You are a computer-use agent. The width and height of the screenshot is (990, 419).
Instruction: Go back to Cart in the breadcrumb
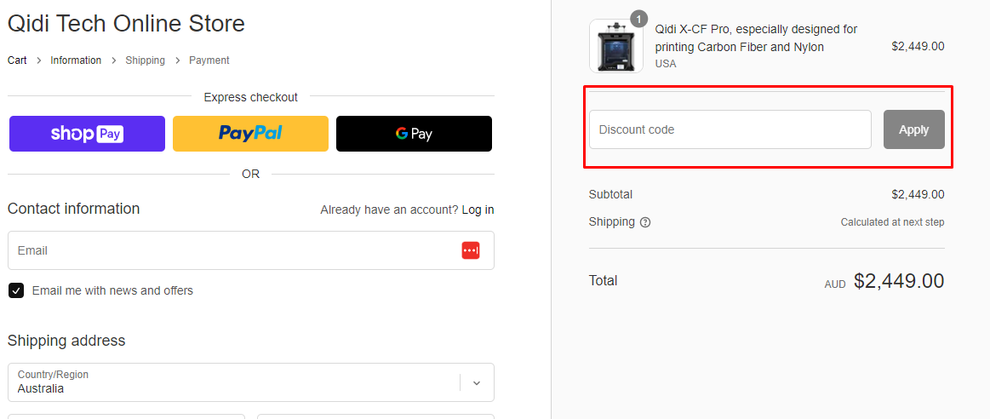(x=17, y=60)
